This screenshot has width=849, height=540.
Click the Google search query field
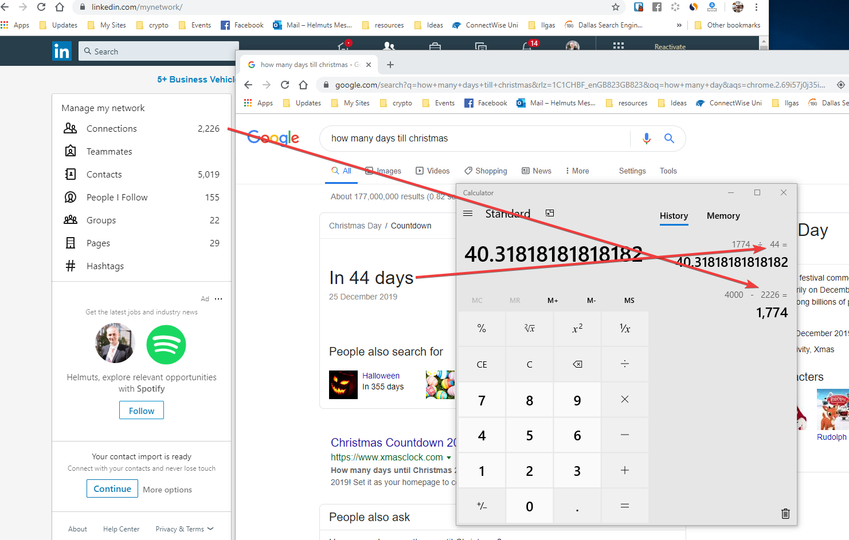[x=476, y=139]
